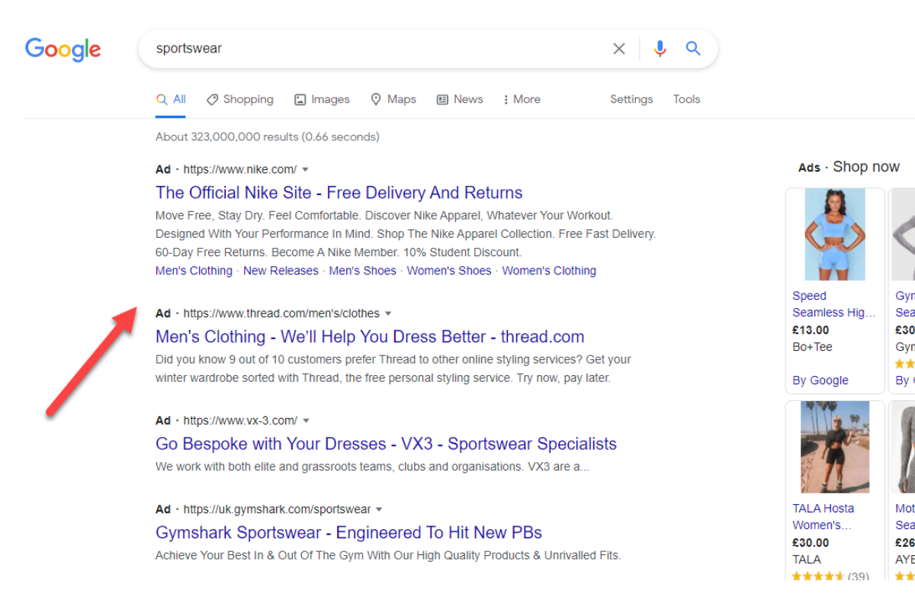Click the Bo+Tee seller name

point(813,347)
